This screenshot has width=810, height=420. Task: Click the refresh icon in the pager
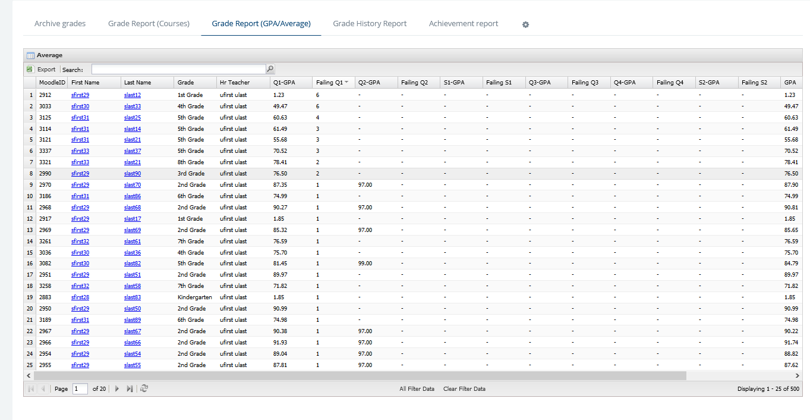pos(144,388)
